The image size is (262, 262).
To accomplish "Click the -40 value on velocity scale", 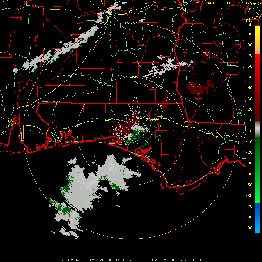I will [x=249, y=174].
